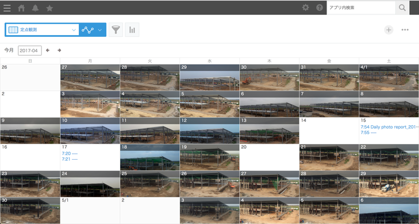Open the April 29 site photo thumbnail
The image size is (419, 224).
coord(389,184)
